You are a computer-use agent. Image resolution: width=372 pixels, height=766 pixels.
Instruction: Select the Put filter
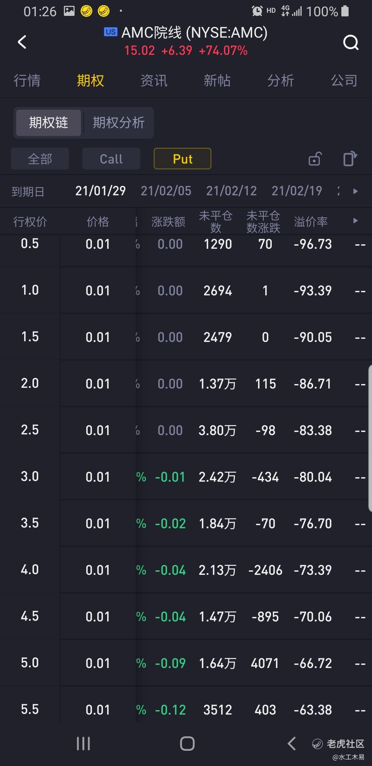pyautogui.click(x=183, y=159)
